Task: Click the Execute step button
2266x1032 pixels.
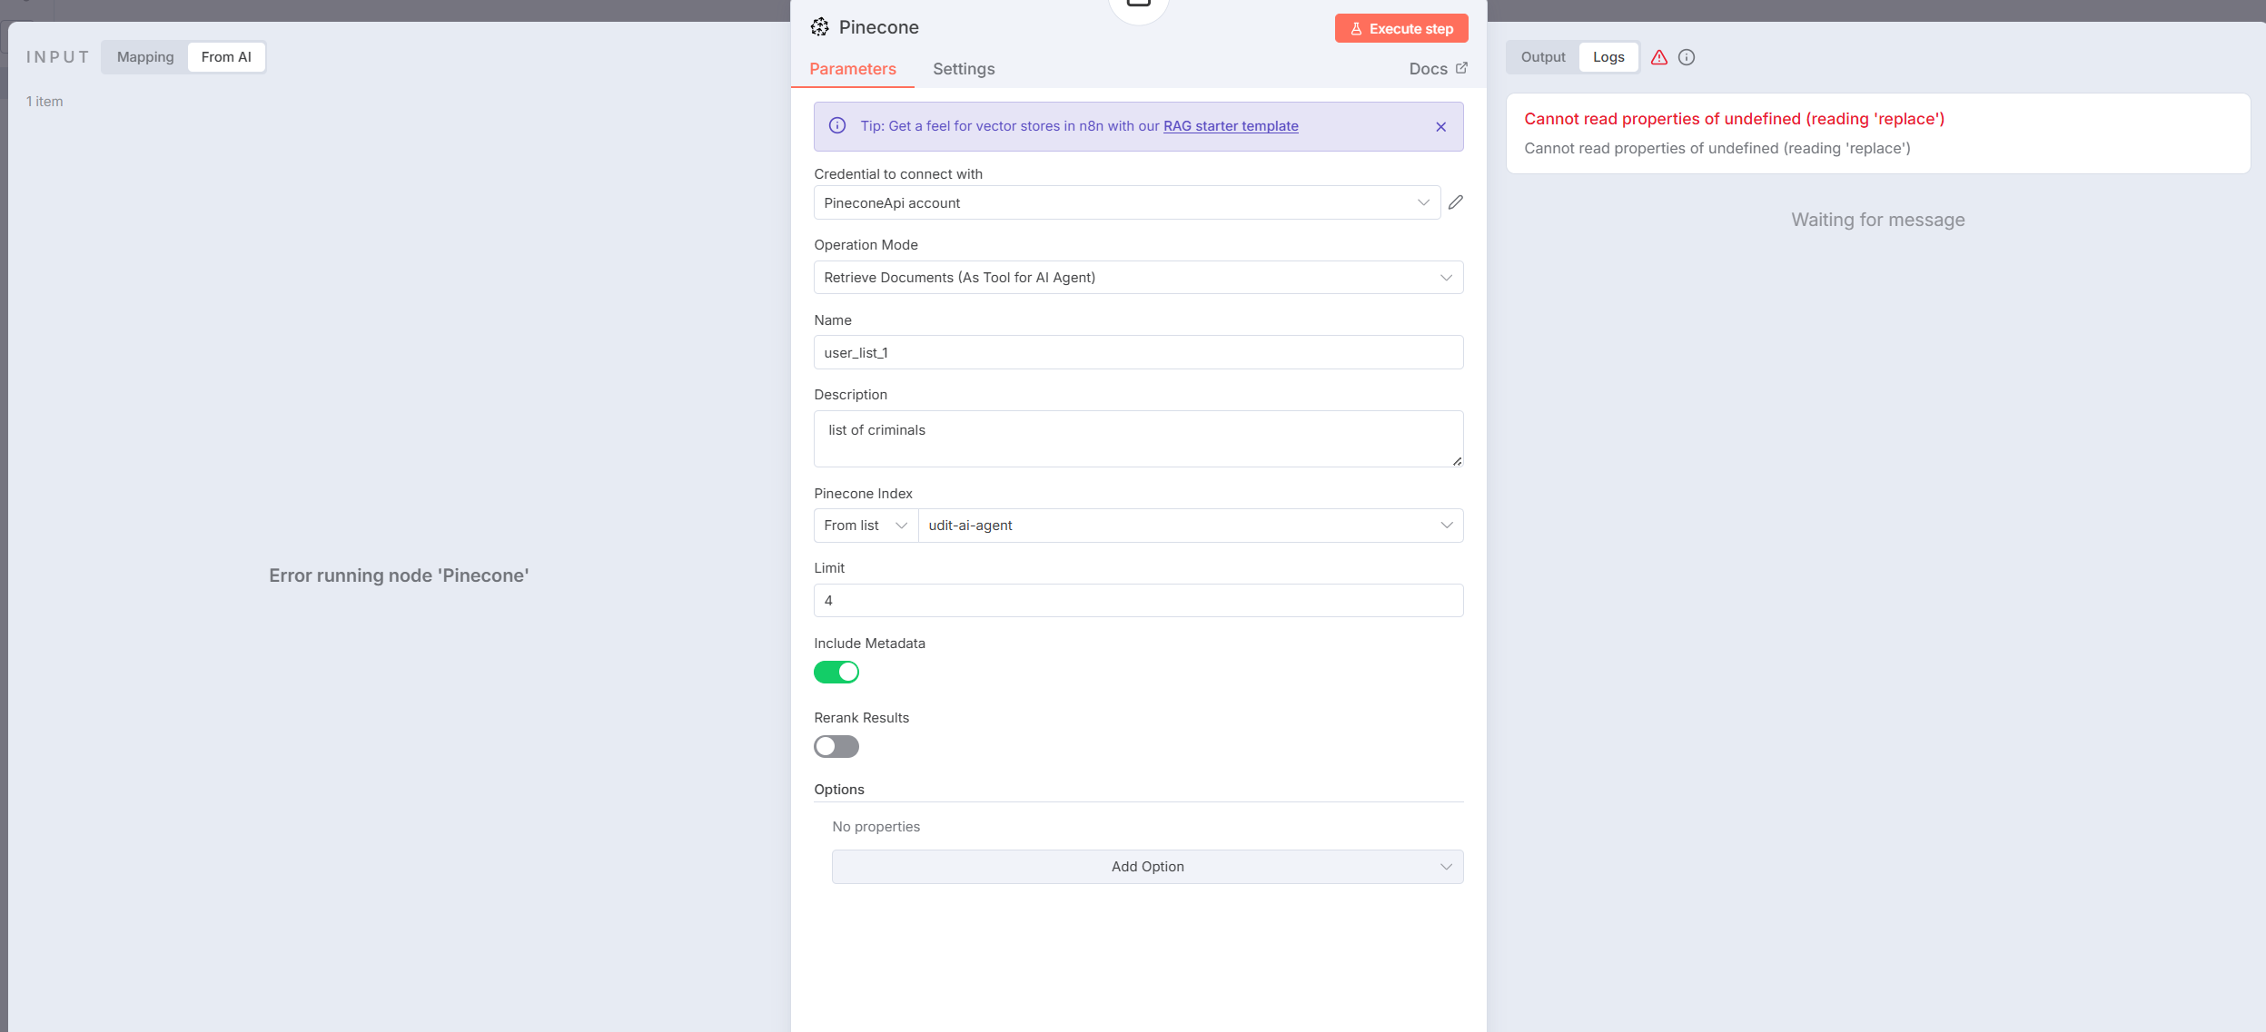Action: pos(1400,29)
